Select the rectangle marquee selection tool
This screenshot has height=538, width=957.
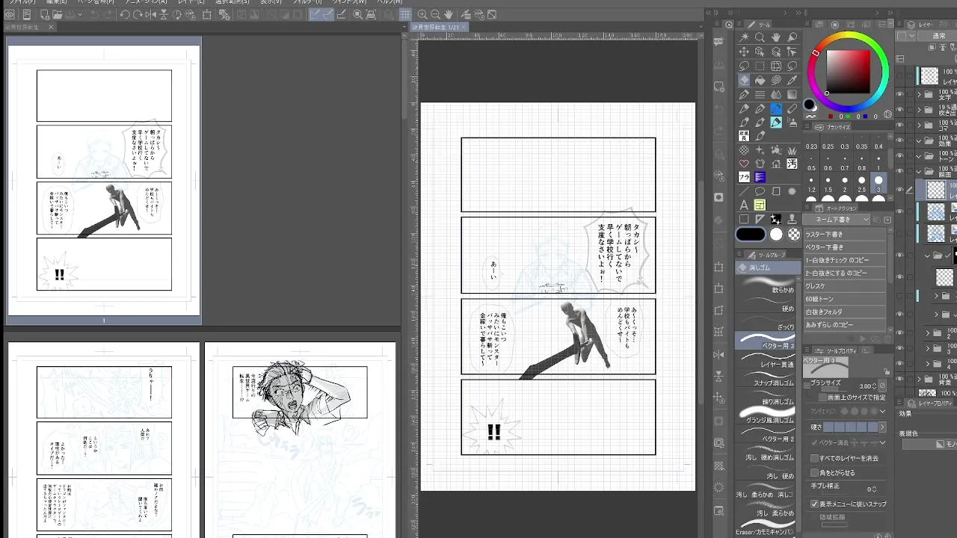coord(760,66)
